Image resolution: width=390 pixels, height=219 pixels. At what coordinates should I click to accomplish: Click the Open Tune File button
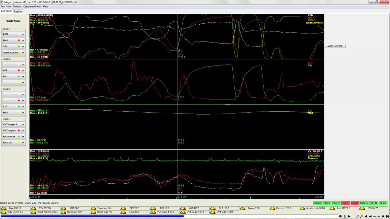click(x=335, y=46)
